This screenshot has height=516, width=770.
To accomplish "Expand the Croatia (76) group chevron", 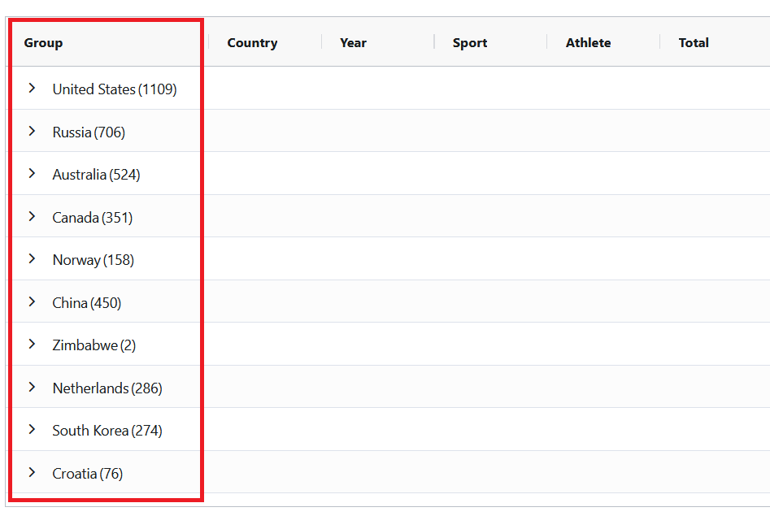I will pyautogui.click(x=32, y=473).
